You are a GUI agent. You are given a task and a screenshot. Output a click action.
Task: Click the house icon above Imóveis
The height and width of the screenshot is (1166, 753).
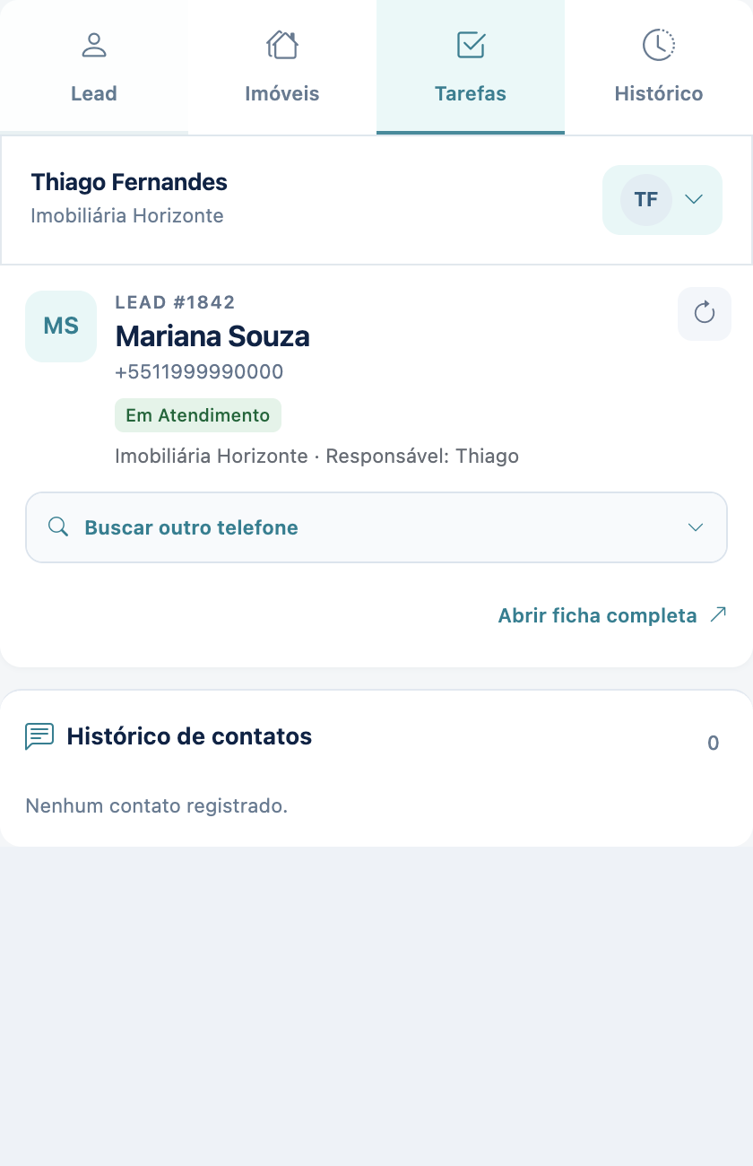282,44
